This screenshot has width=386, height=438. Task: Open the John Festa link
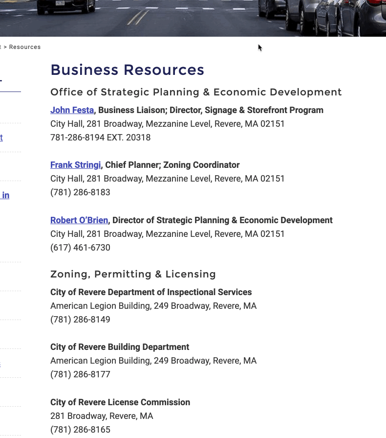pos(72,110)
